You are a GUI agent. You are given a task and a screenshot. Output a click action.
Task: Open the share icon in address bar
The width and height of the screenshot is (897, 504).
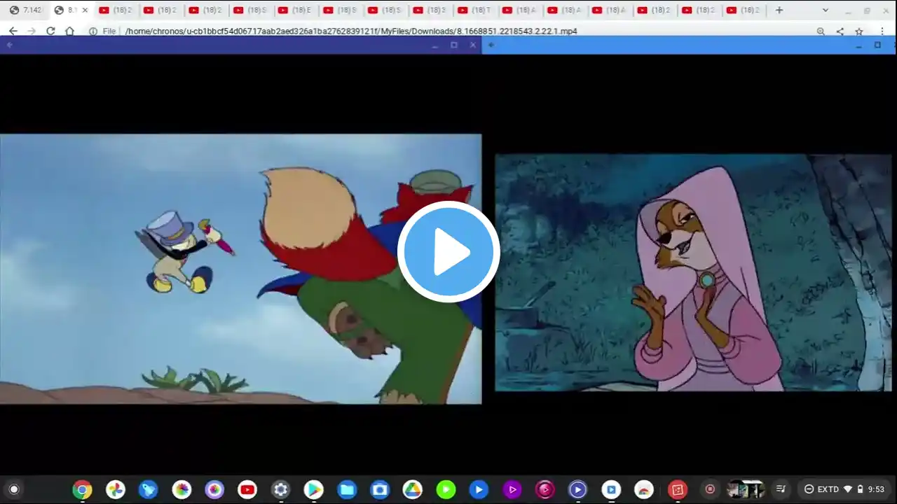[840, 31]
